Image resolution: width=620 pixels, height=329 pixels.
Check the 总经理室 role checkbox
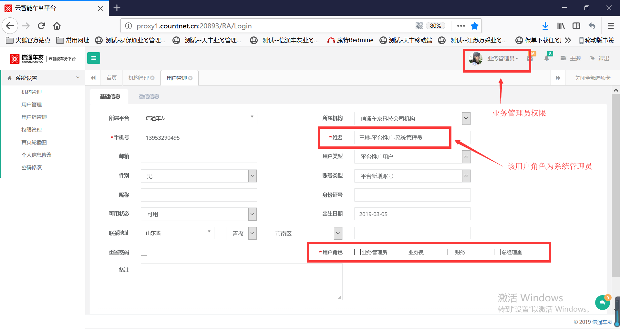pos(497,252)
